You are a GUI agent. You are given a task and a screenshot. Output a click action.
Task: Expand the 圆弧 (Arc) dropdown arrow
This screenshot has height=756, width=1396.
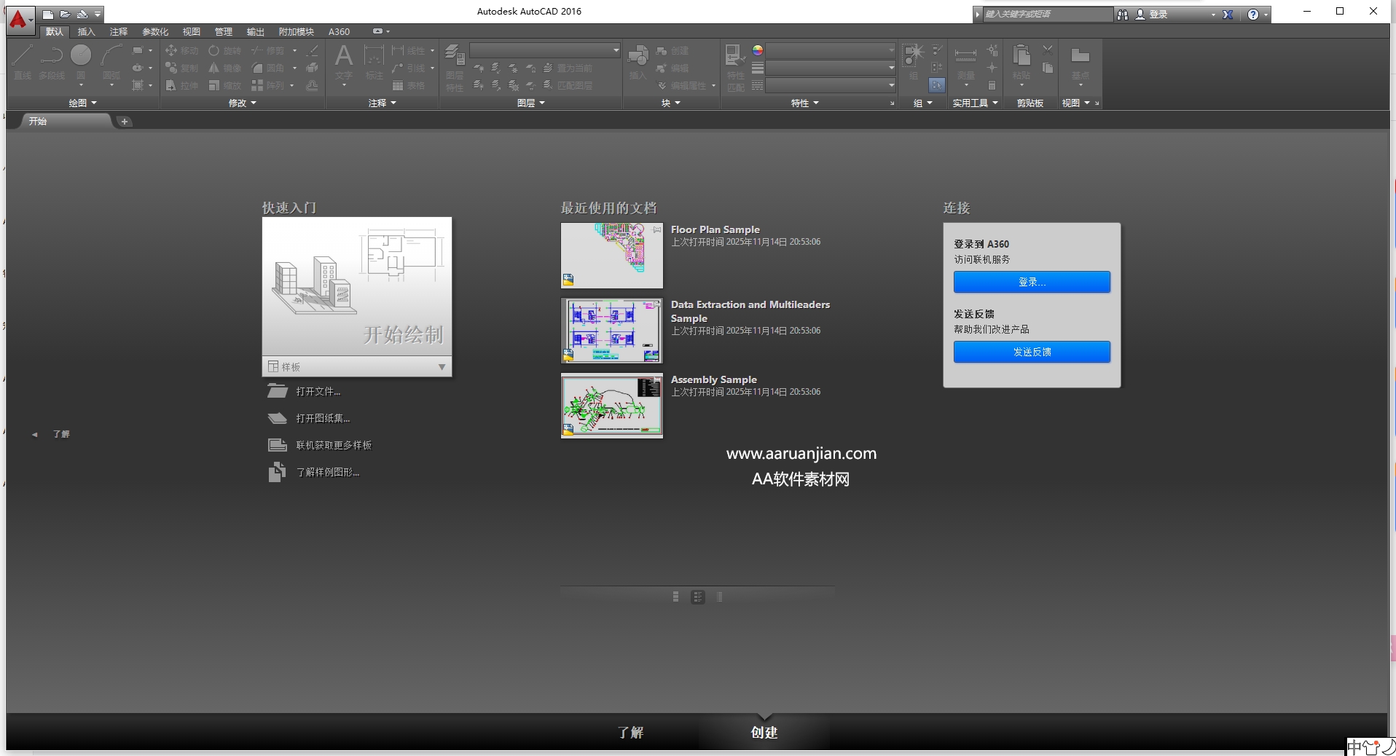(111, 87)
